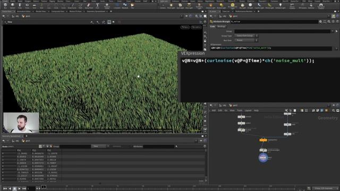Click the Group input field
The height and width of the screenshot is (191, 340).
click(282, 31)
